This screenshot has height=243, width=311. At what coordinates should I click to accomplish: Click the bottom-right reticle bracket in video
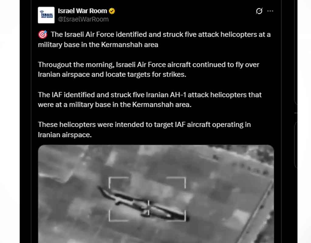(x=180, y=216)
